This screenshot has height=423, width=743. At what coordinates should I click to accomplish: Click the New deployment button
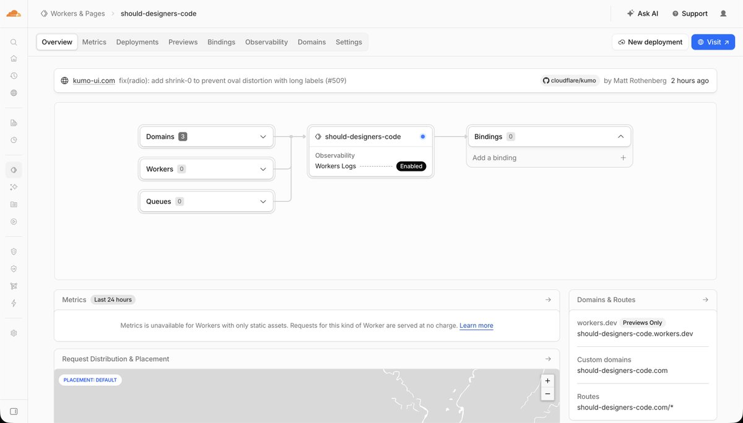[x=650, y=42]
